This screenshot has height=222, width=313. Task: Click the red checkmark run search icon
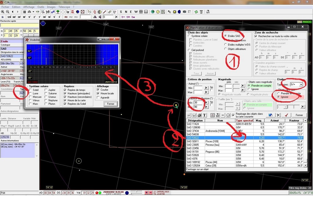pos(286,115)
